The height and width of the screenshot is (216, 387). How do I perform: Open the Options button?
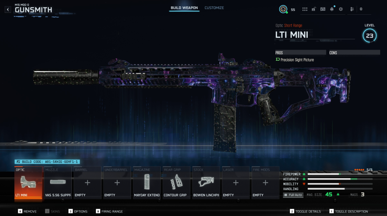tap(78, 211)
